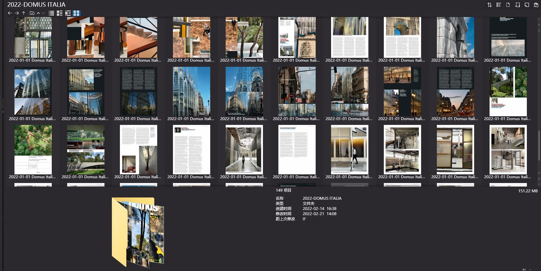Click the 149 项目 item count
The width and height of the screenshot is (541, 271).
point(284,190)
